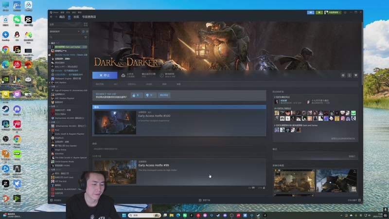Select Mage Arena in the library list
389x219 pixels.
pos(69,150)
